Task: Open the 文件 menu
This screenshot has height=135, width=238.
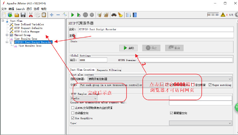Action: [4, 9]
